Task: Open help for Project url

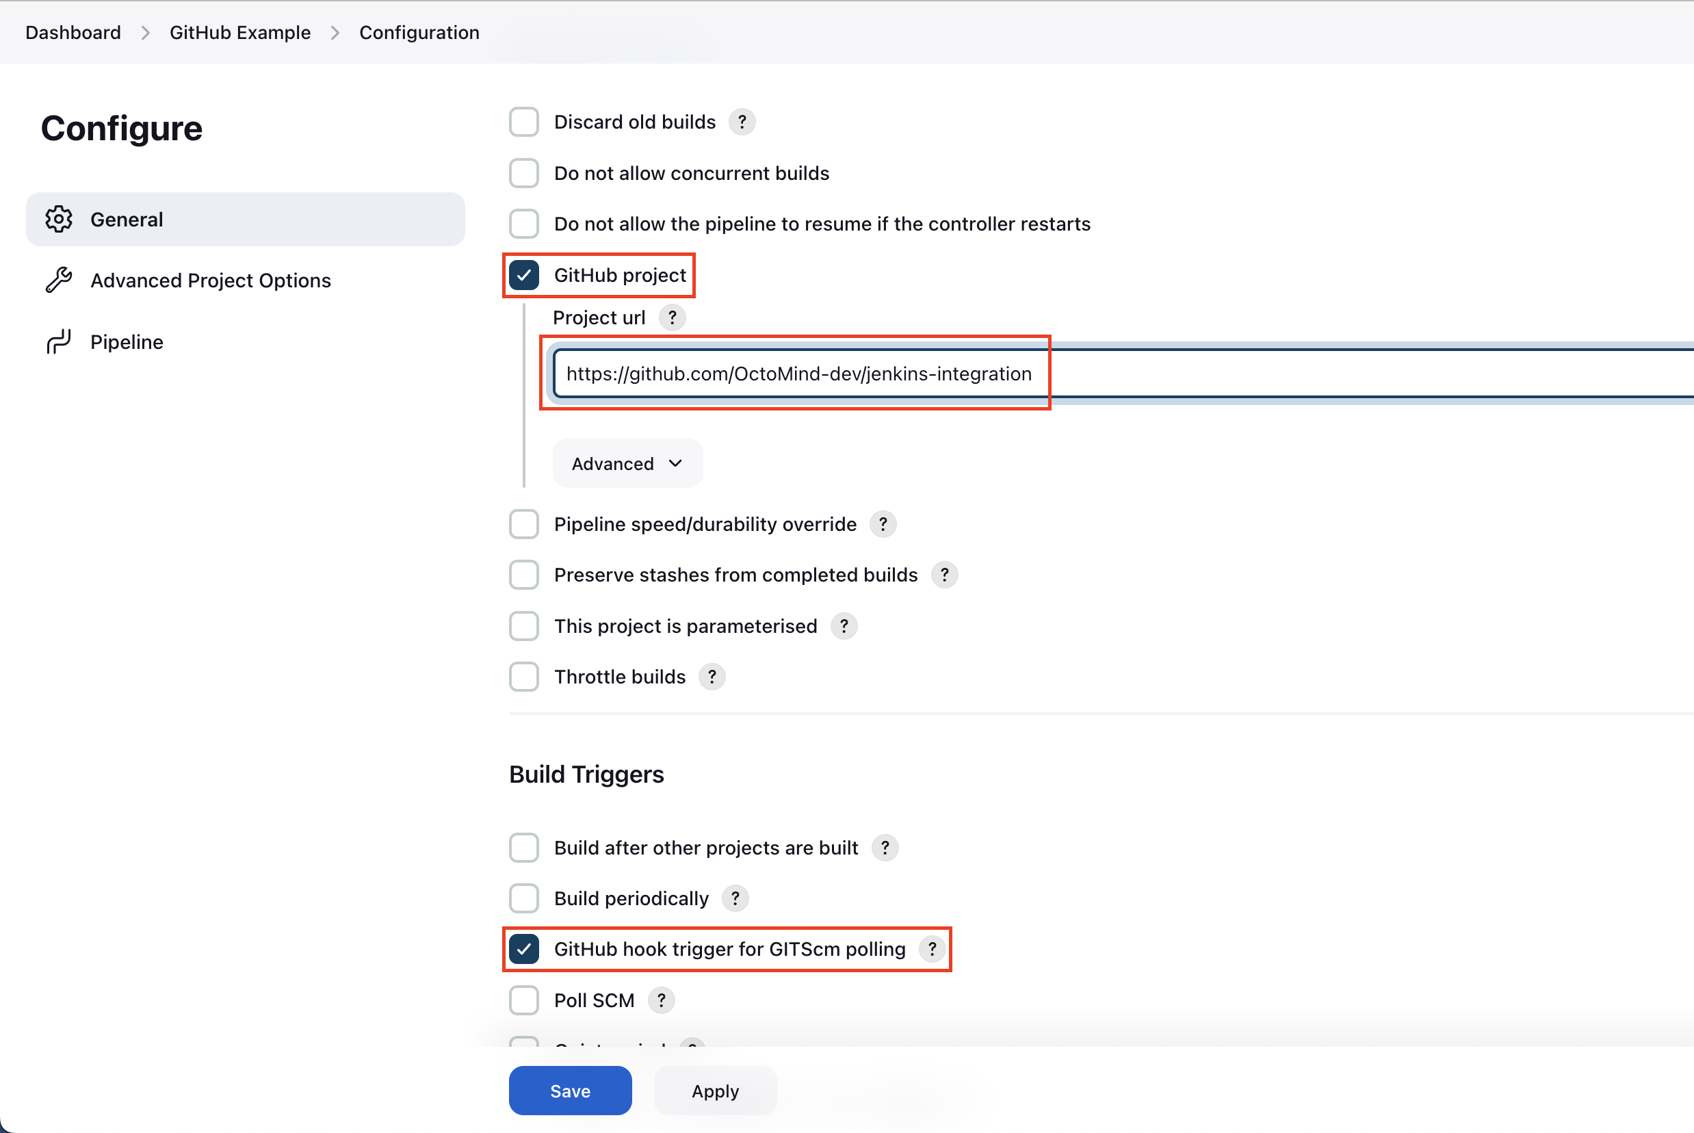Action: (673, 317)
